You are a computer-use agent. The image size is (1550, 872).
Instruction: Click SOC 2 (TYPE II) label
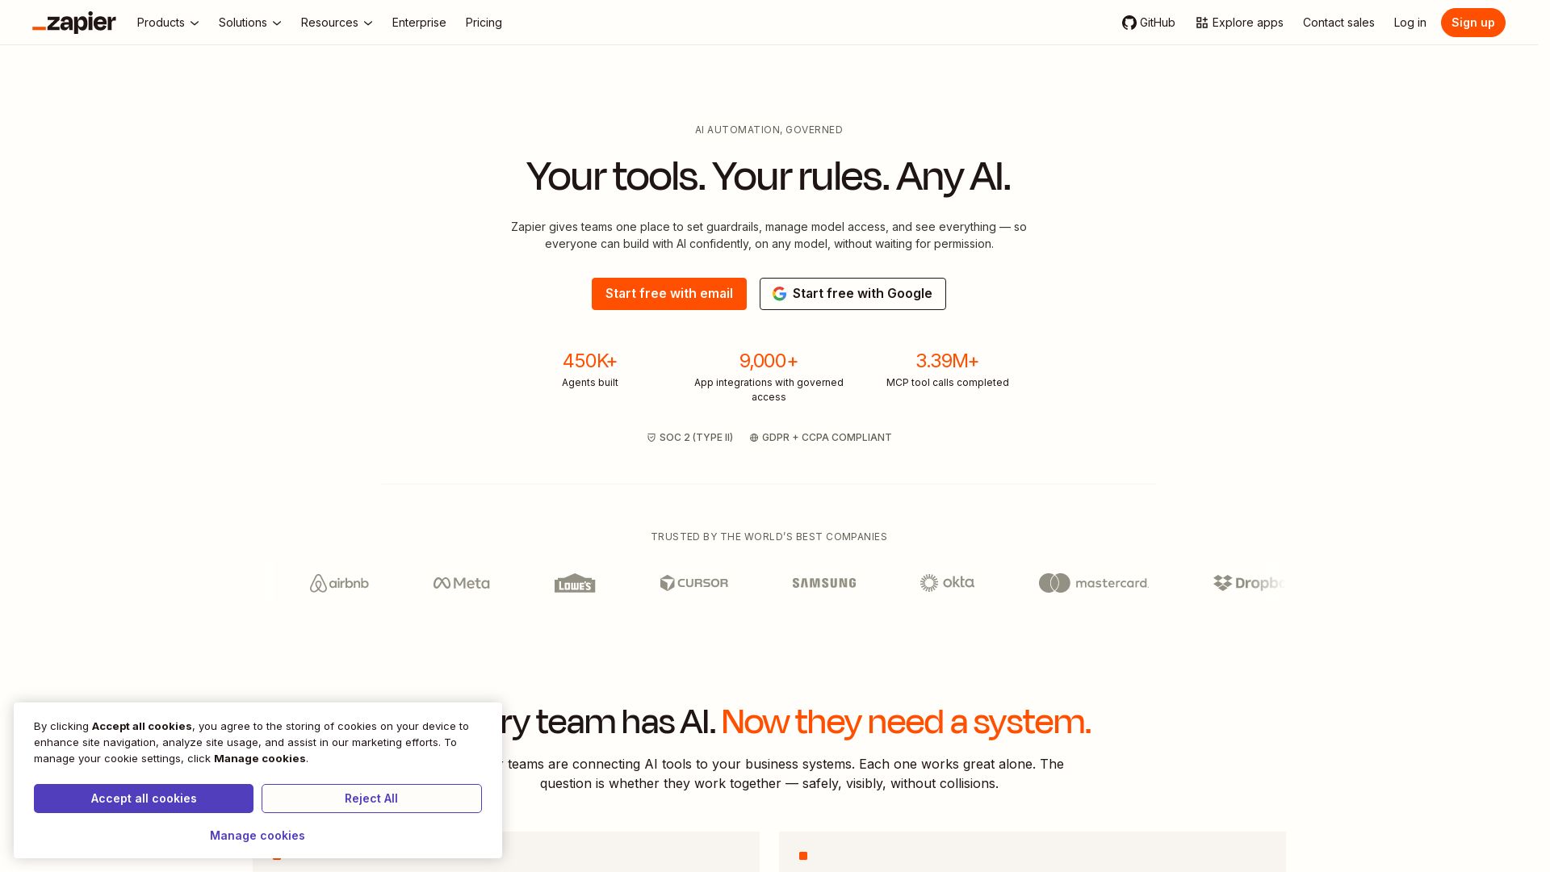pos(696,438)
